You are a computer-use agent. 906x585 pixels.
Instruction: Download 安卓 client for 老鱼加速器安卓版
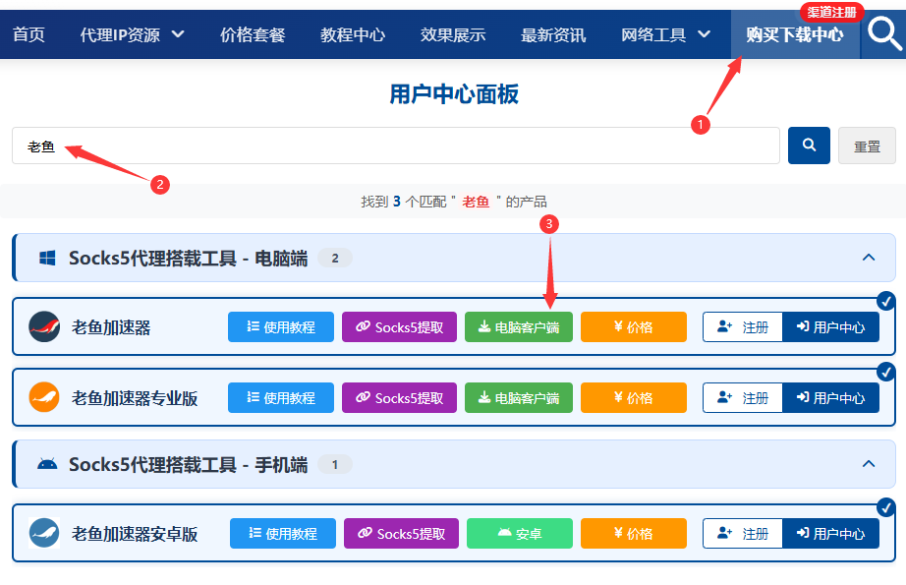(x=520, y=534)
